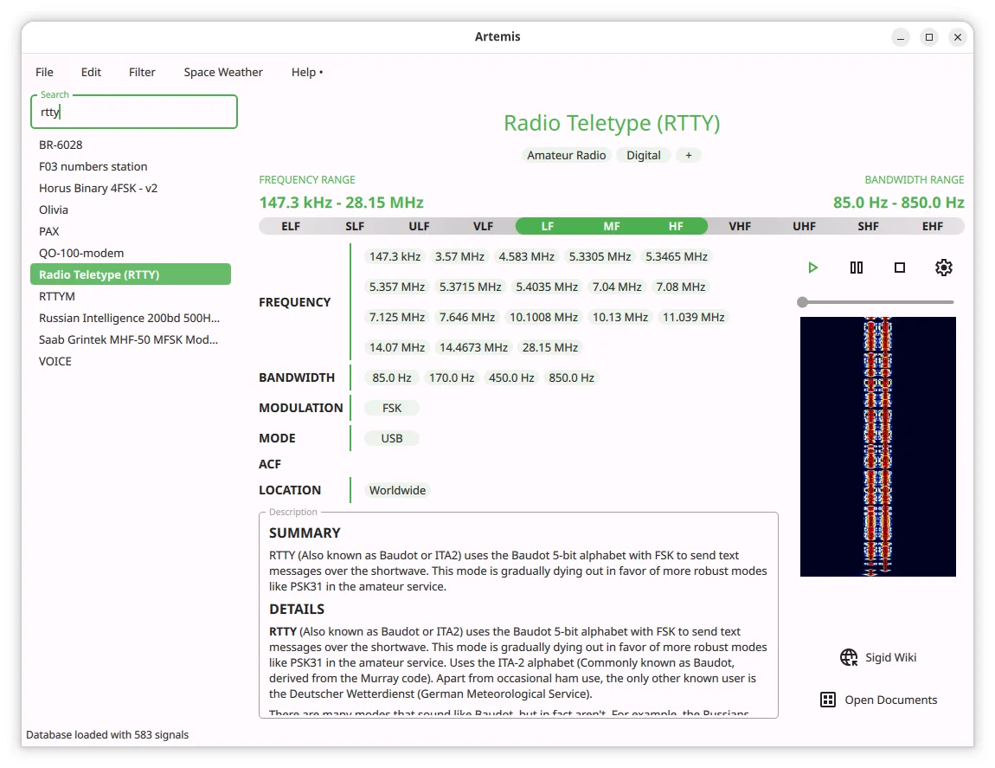995x768 pixels.
Task: Click the Sigid Wiki globe icon
Action: coord(849,657)
